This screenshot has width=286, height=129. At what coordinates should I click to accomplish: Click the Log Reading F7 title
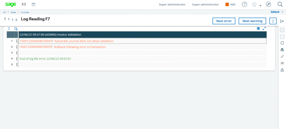click(35, 19)
